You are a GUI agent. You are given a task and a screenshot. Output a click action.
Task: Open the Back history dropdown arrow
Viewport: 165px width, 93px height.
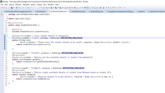point(120,8)
